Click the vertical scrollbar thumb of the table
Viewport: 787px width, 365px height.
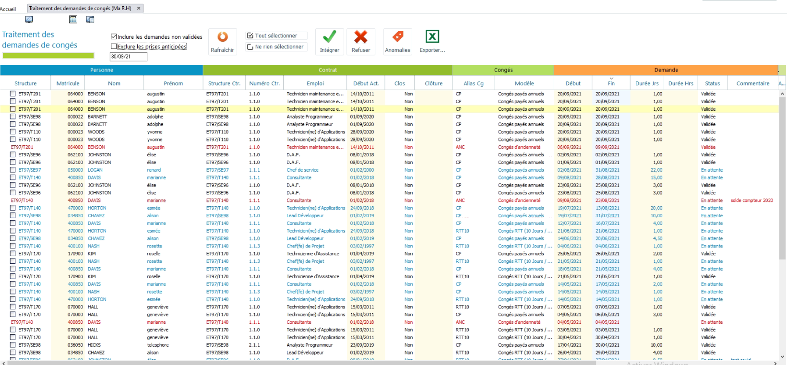click(783, 178)
